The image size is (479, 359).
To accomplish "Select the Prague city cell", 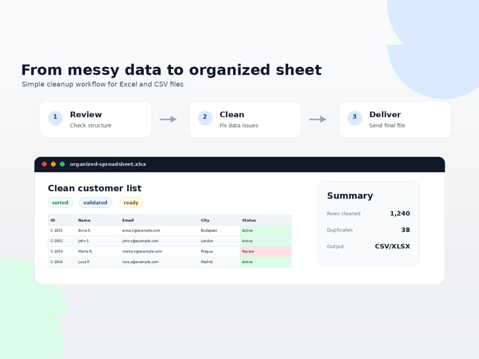I will tap(219, 252).
